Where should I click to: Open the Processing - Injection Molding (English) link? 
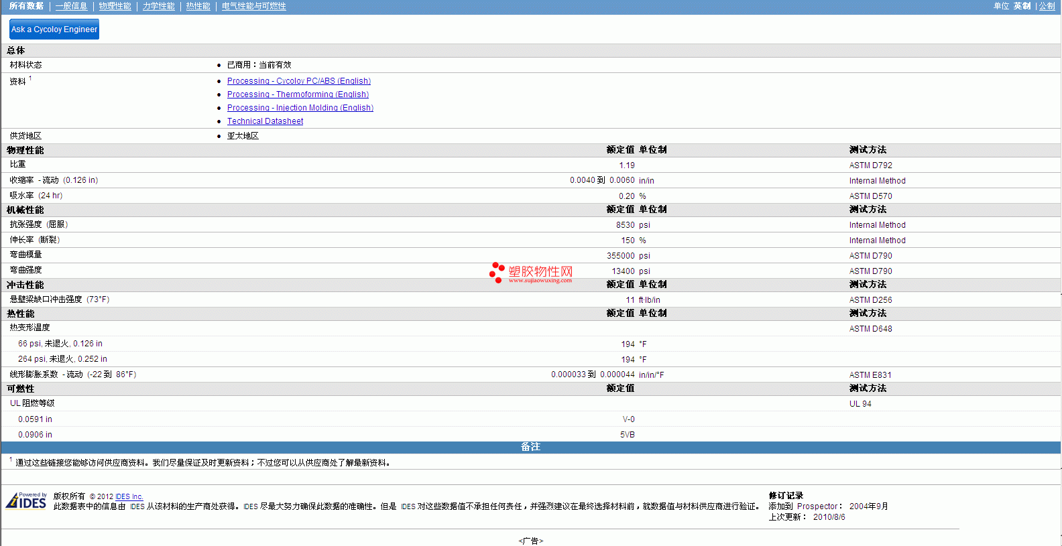pyautogui.click(x=300, y=108)
